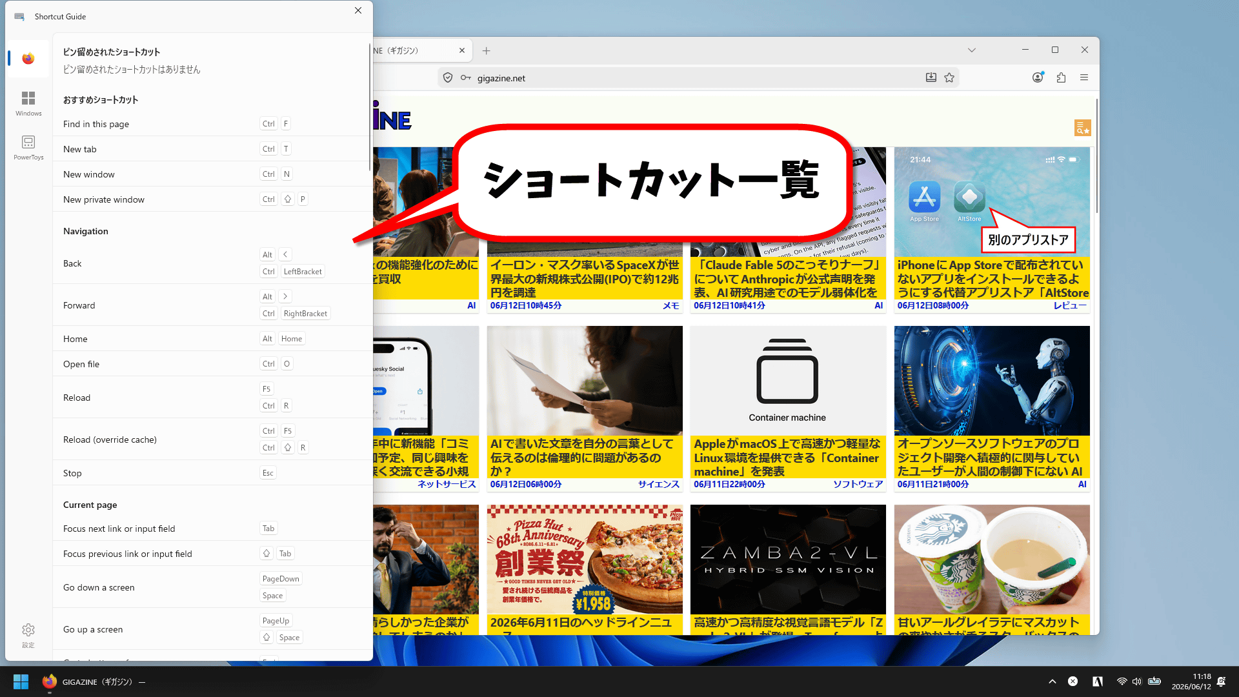This screenshot has height=697, width=1239.
Task: Open the Firefox hamburger application menu
Action: [1084, 77]
